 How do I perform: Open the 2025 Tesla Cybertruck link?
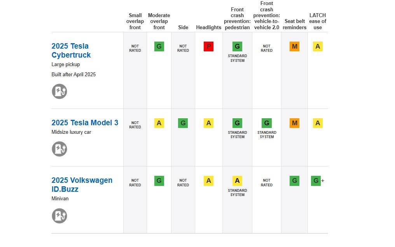pyautogui.click(x=71, y=51)
